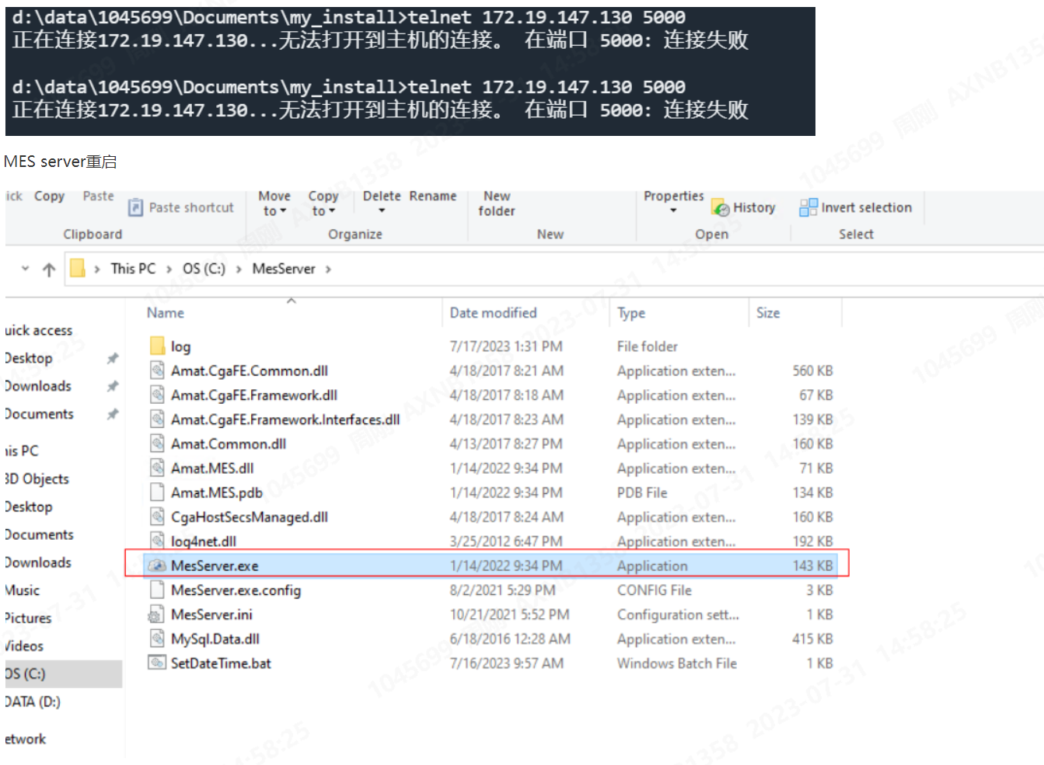The width and height of the screenshot is (1044, 765).
Task: Click the MesServer.exe application icon
Action: (157, 565)
